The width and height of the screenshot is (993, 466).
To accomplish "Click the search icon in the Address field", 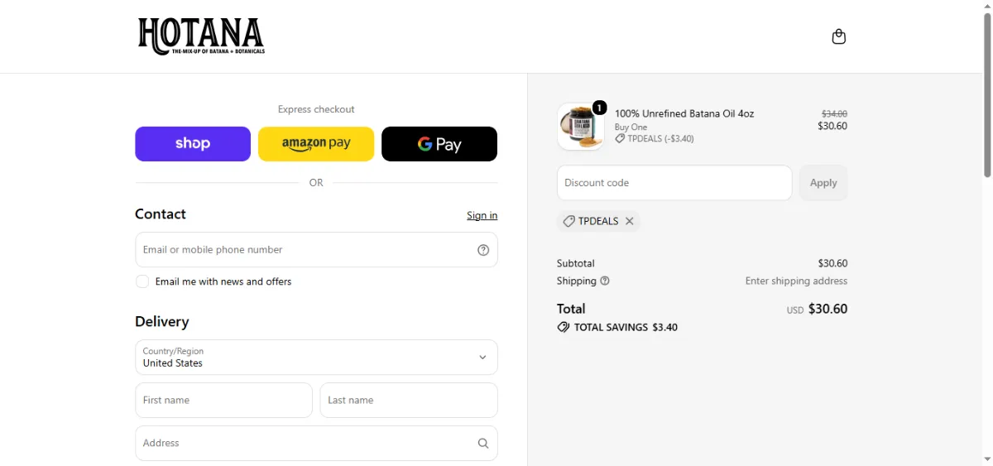I will point(483,444).
